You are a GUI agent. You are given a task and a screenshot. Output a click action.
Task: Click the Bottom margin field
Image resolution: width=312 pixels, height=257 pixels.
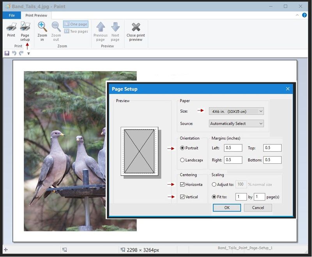(272, 160)
